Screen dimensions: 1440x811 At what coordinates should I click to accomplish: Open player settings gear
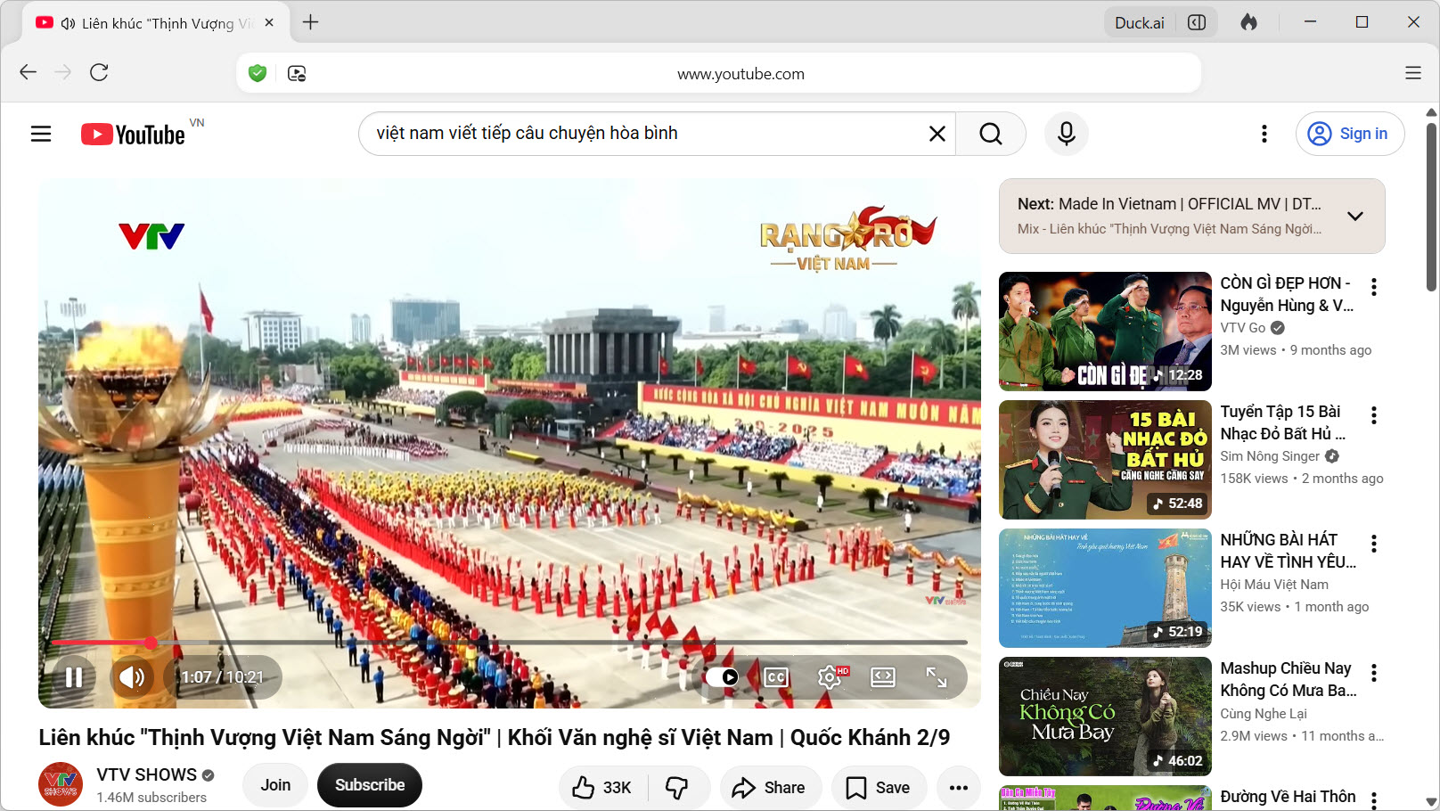point(830,677)
